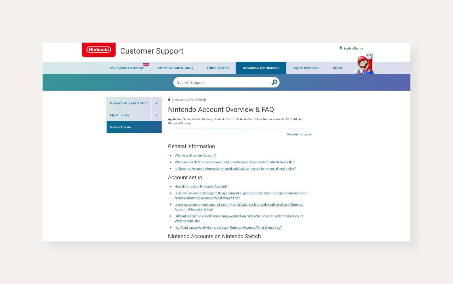Open 'What is a Nintendo Account?' link
This screenshot has height=284, width=453.
tap(195, 155)
